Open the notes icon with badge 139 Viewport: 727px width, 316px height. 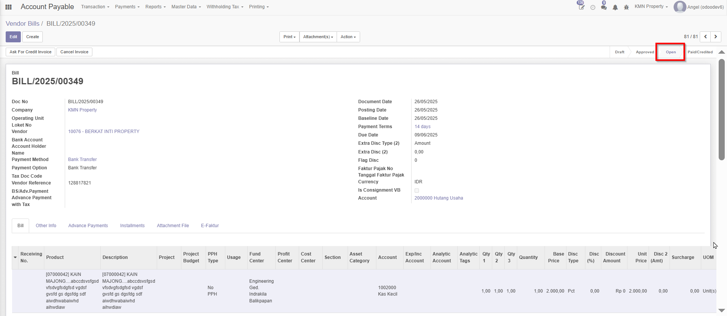click(x=581, y=6)
